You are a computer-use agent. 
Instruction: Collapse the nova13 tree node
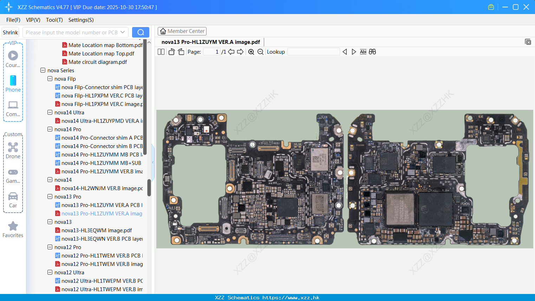tap(50, 222)
